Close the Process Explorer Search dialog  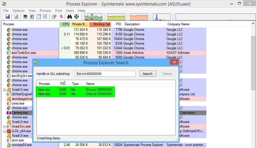(174, 62)
